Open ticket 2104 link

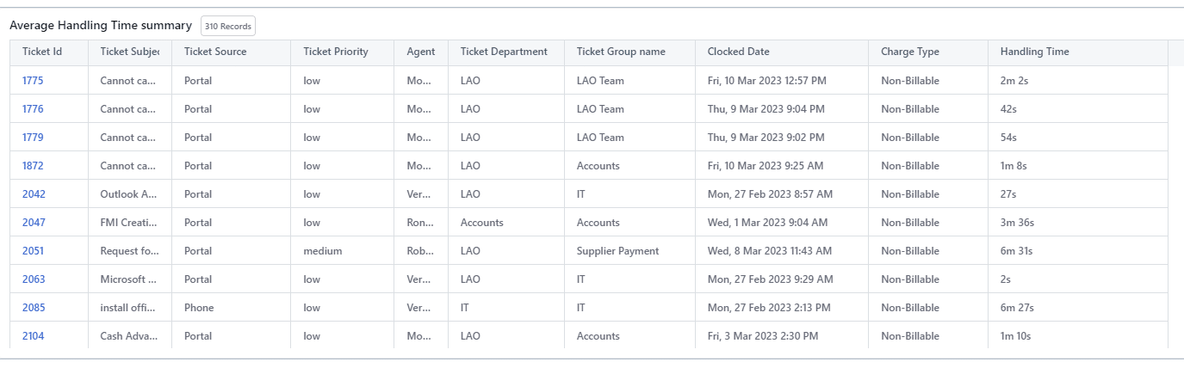(33, 336)
